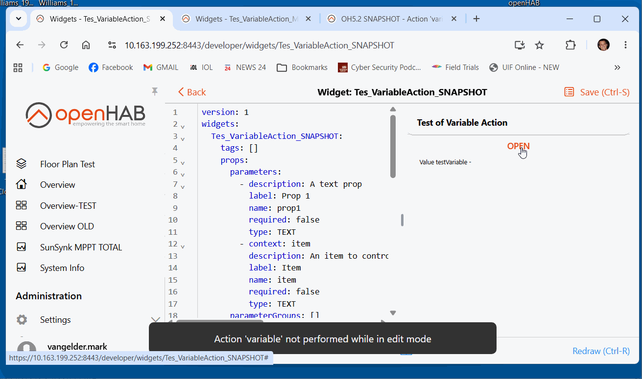Open the Overview page

[58, 185]
